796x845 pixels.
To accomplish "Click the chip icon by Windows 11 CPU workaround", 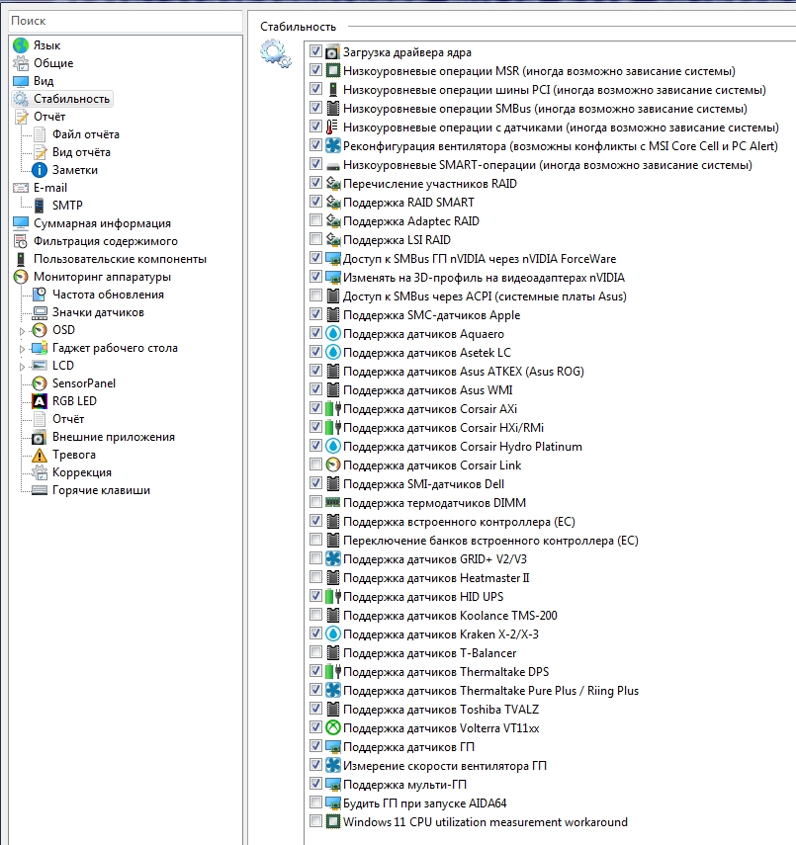I will tap(333, 821).
